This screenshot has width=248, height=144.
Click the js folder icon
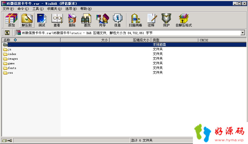click(5, 49)
